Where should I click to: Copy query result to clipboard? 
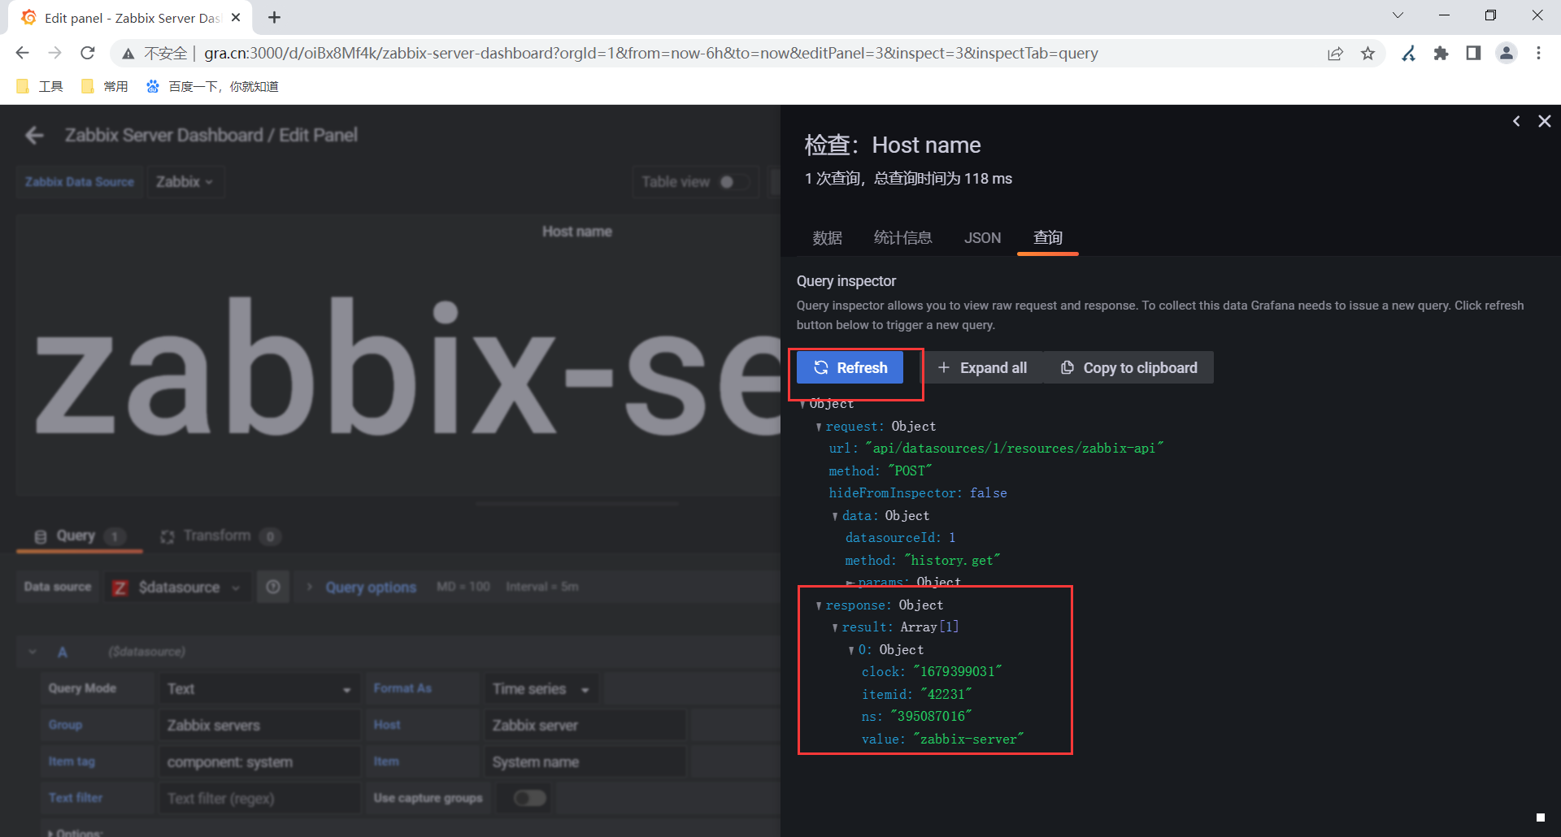pyautogui.click(x=1128, y=368)
